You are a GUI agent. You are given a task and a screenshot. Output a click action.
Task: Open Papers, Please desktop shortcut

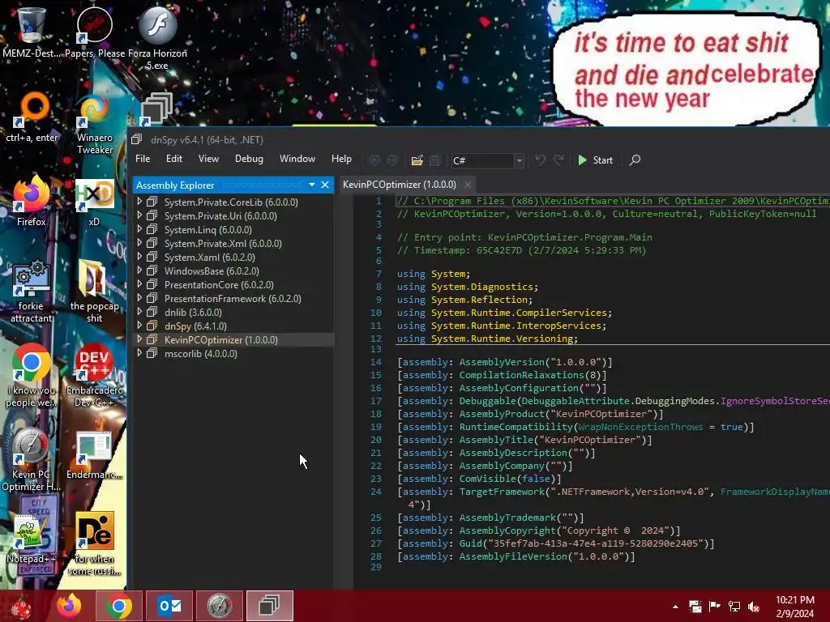tap(95, 31)
